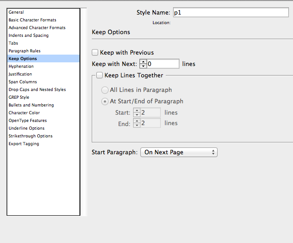Select Basic Character Formats in sidebar
Screen dimensions: 293x243
click(32, 20)
